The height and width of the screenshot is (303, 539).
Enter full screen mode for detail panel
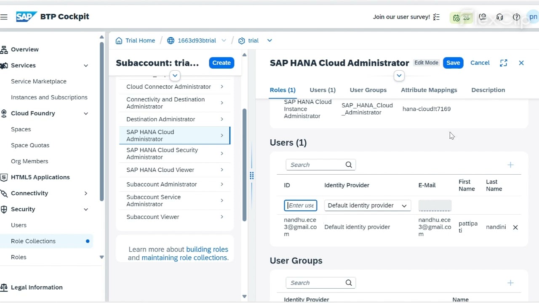(504, 63)
